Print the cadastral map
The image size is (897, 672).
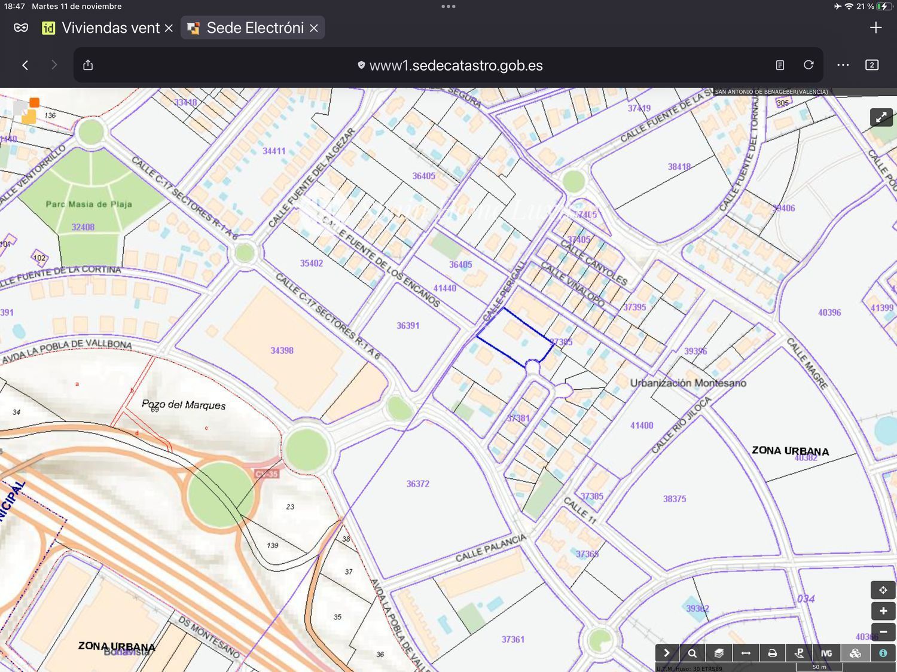[x=773, y=653]
